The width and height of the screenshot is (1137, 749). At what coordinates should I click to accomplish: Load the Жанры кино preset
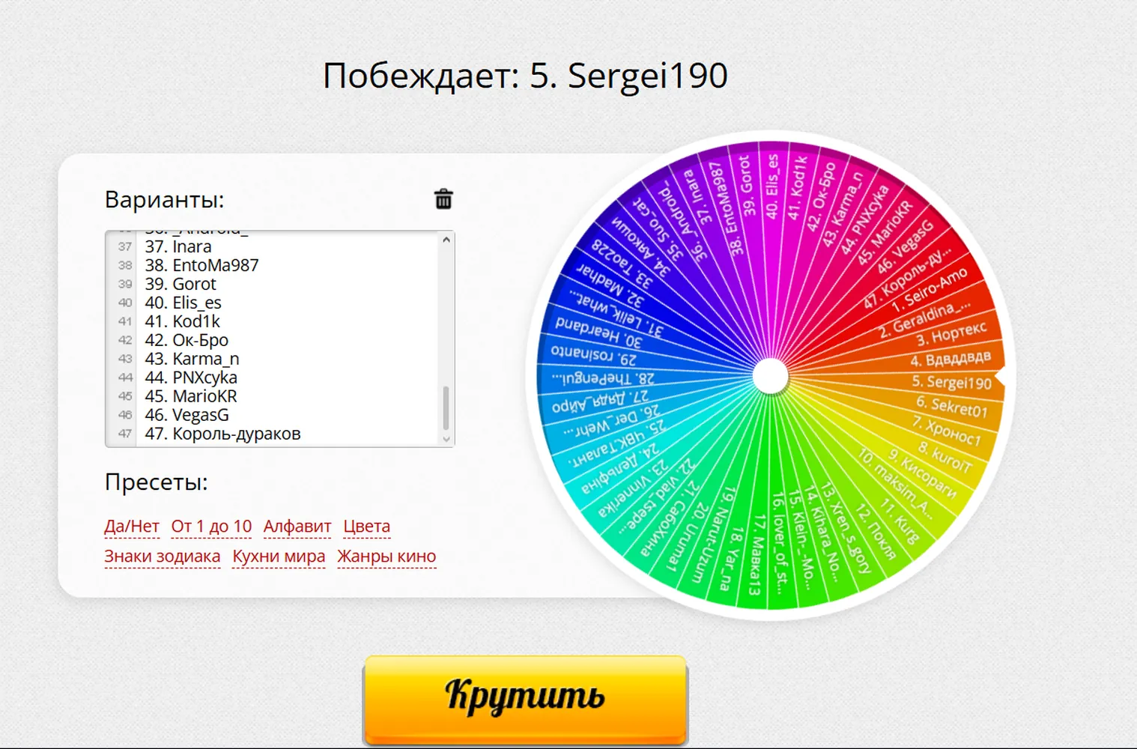click(386, 557)
